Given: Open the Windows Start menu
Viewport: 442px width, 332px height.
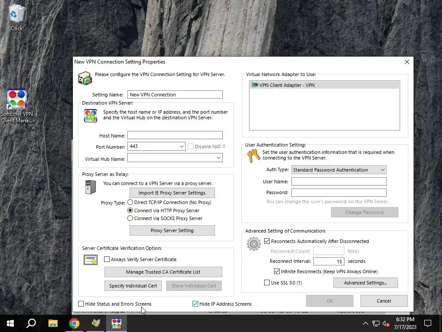Looking at the screenshot, I should point(10,323).
